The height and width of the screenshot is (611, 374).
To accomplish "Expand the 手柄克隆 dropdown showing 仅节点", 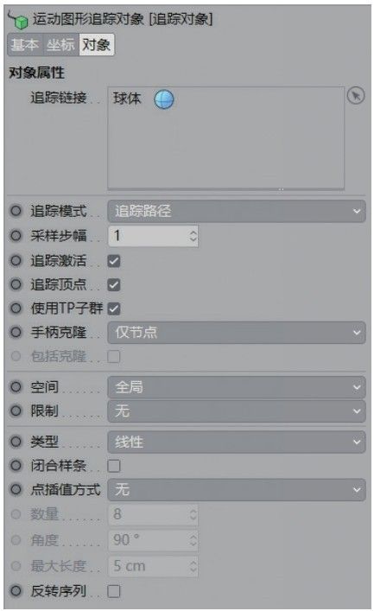I will click(237, 333).
